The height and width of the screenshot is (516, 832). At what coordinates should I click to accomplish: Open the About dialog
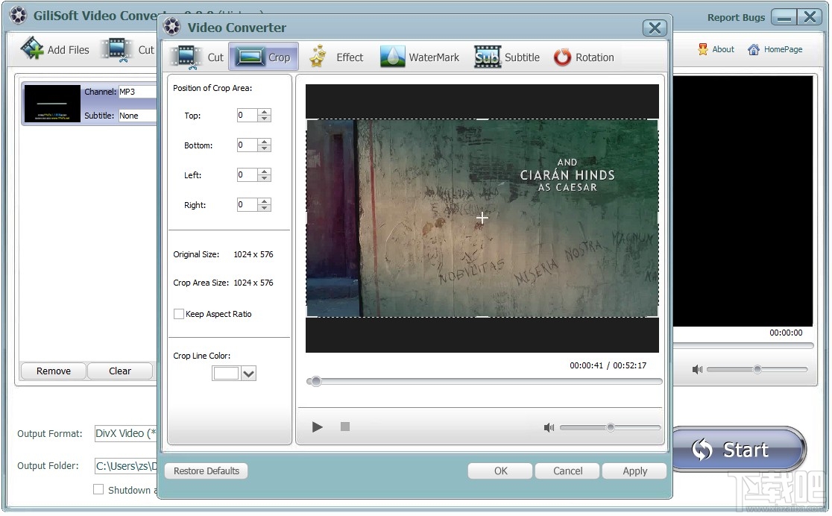(715, 49)
